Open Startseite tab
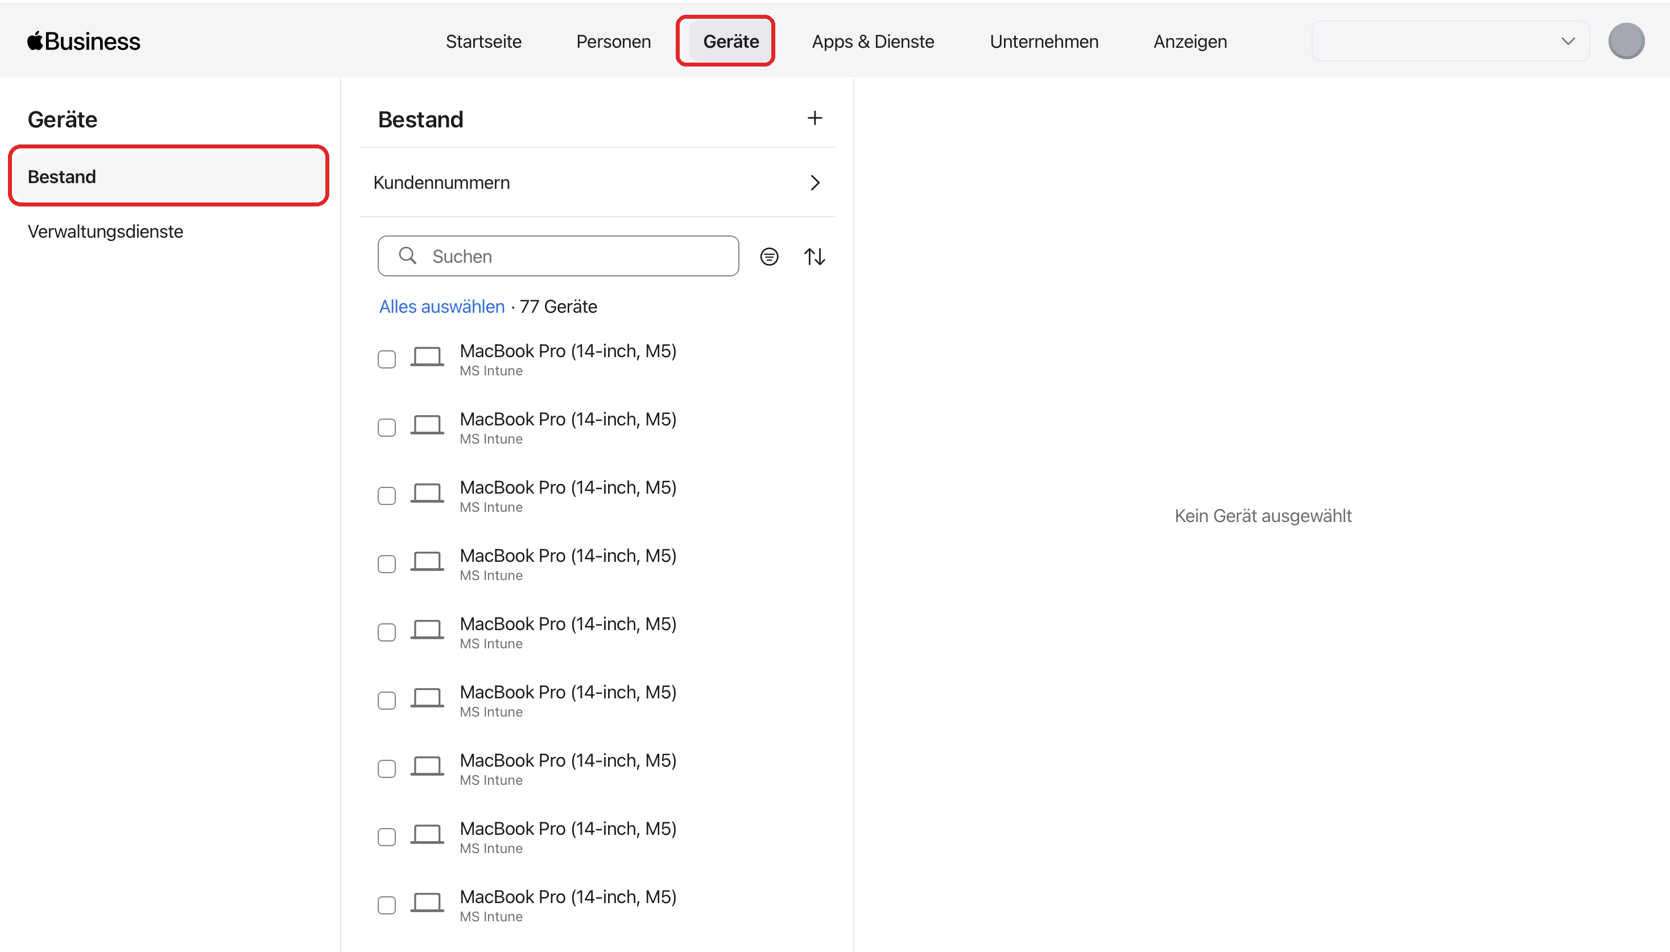This screenshot has height=952, width=1670. pos(483,41)
